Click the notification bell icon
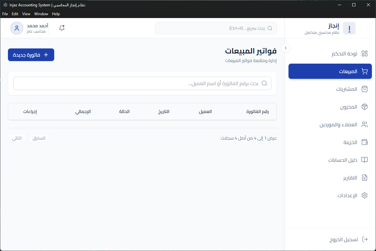376x251 pixels. click(x=62, y=28)
